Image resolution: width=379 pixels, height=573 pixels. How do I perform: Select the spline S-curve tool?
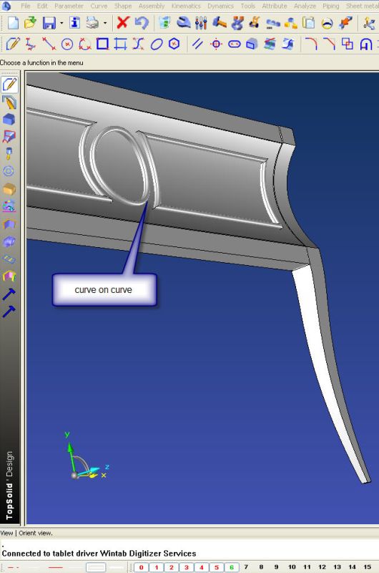pyautogui.click(x=139, y=44)
